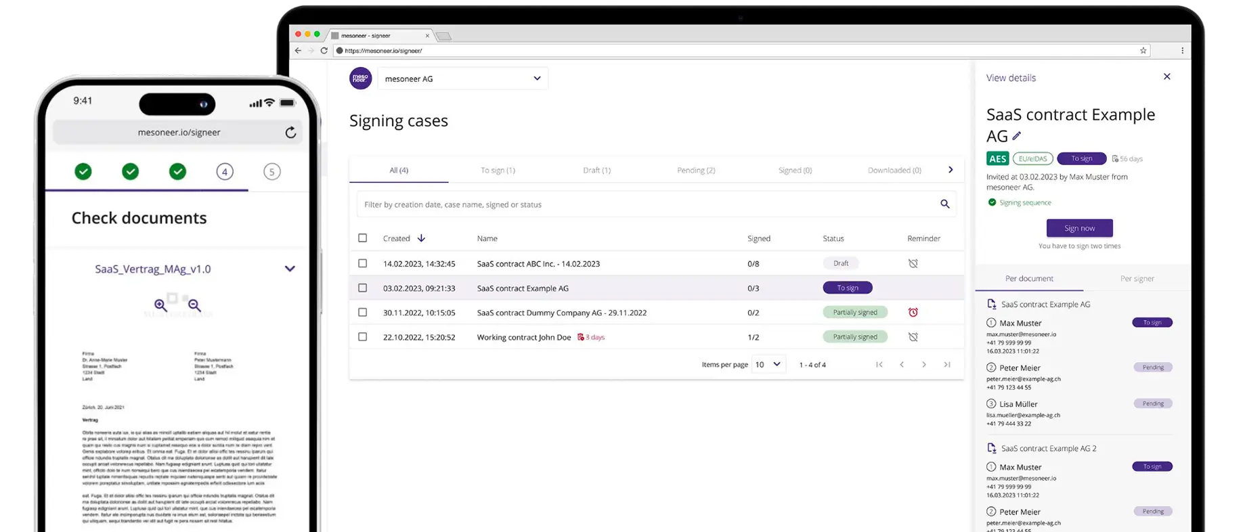Click reminder-off icon in John Doe row
1245x532 pixels.
coord(913,336)
